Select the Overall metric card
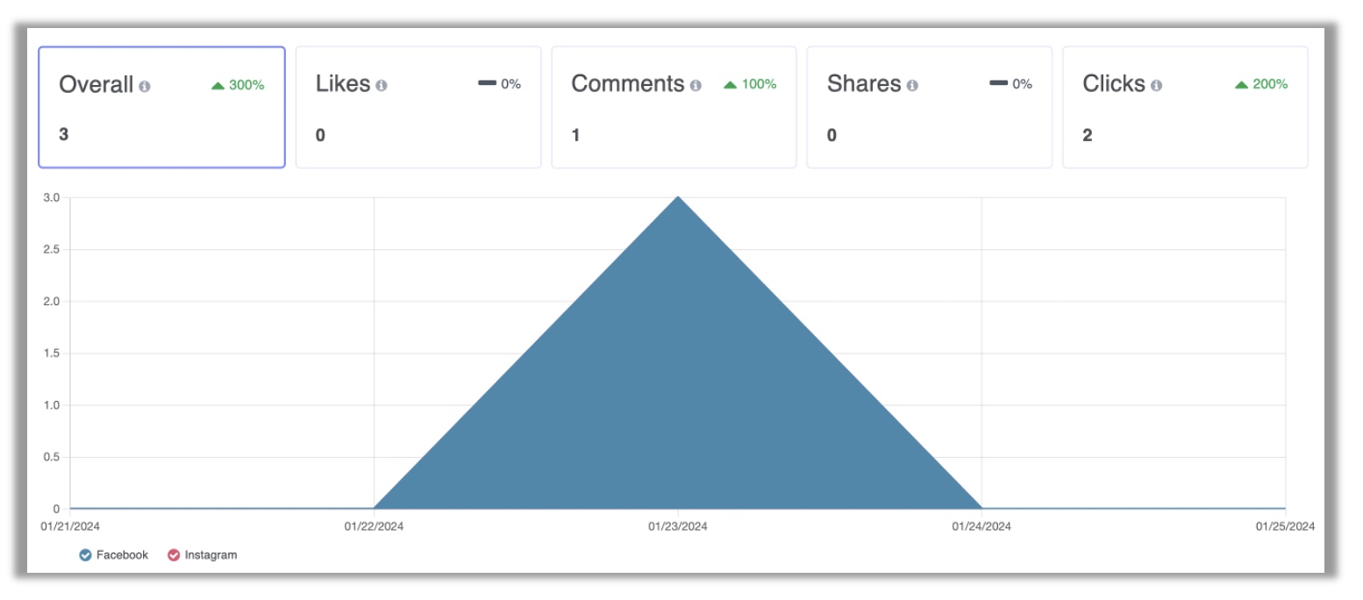 click(161, 108)
